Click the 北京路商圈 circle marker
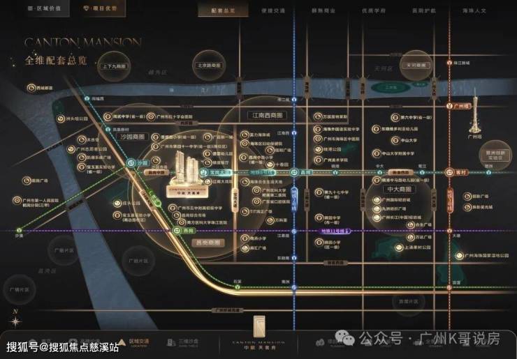The height and width of the screenshot is (359, 517). pyautogui.click(x=209, y=66)
